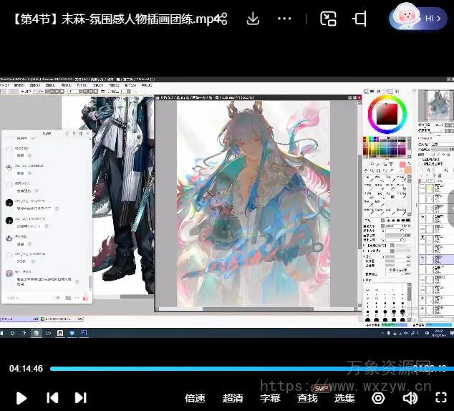This screenshot has height=411, width=454.
Task: Toggle fullscreen mode
Action: click(x=441, y=397)
